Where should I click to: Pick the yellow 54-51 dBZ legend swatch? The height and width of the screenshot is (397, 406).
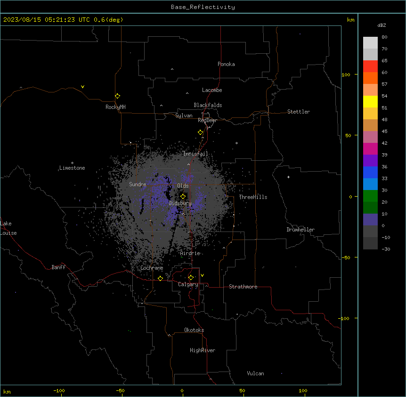pyautogui.click(x=370, y=101)
